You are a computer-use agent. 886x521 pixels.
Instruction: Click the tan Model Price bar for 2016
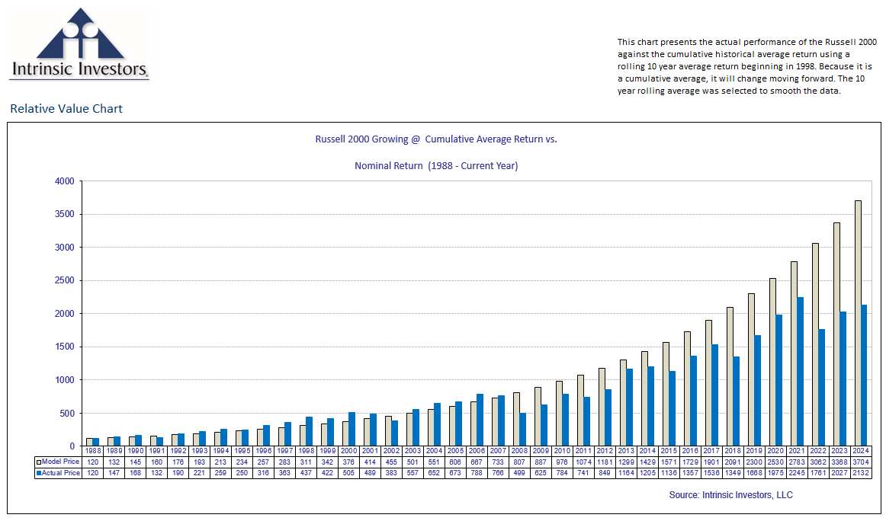pos(687,389)
